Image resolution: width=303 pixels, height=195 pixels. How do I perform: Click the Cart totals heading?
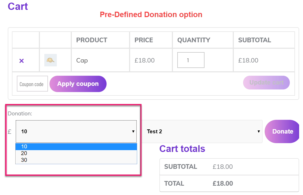tap(182, 149)
